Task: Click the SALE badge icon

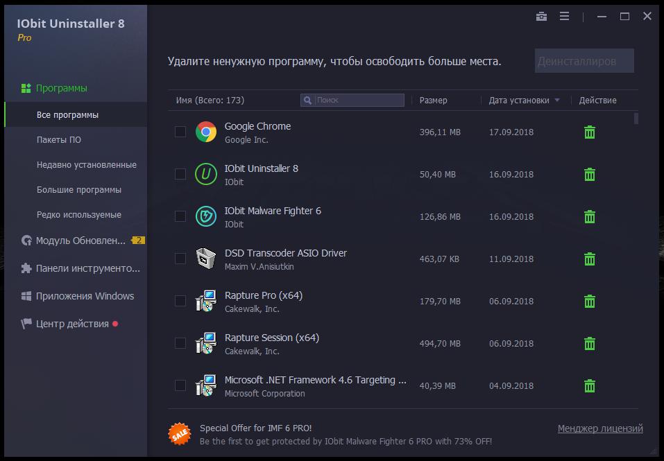Action: (x=179, y=434)
